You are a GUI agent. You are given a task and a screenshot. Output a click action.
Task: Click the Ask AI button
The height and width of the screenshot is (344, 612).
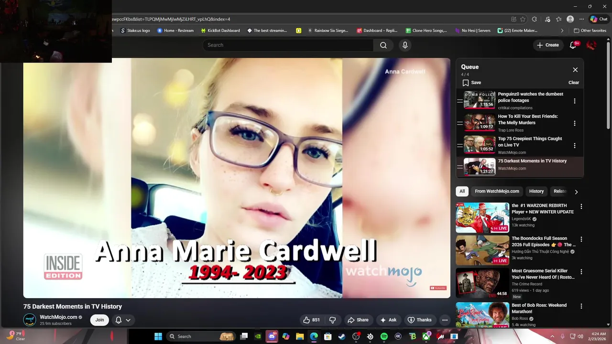[x=388, y=320]
